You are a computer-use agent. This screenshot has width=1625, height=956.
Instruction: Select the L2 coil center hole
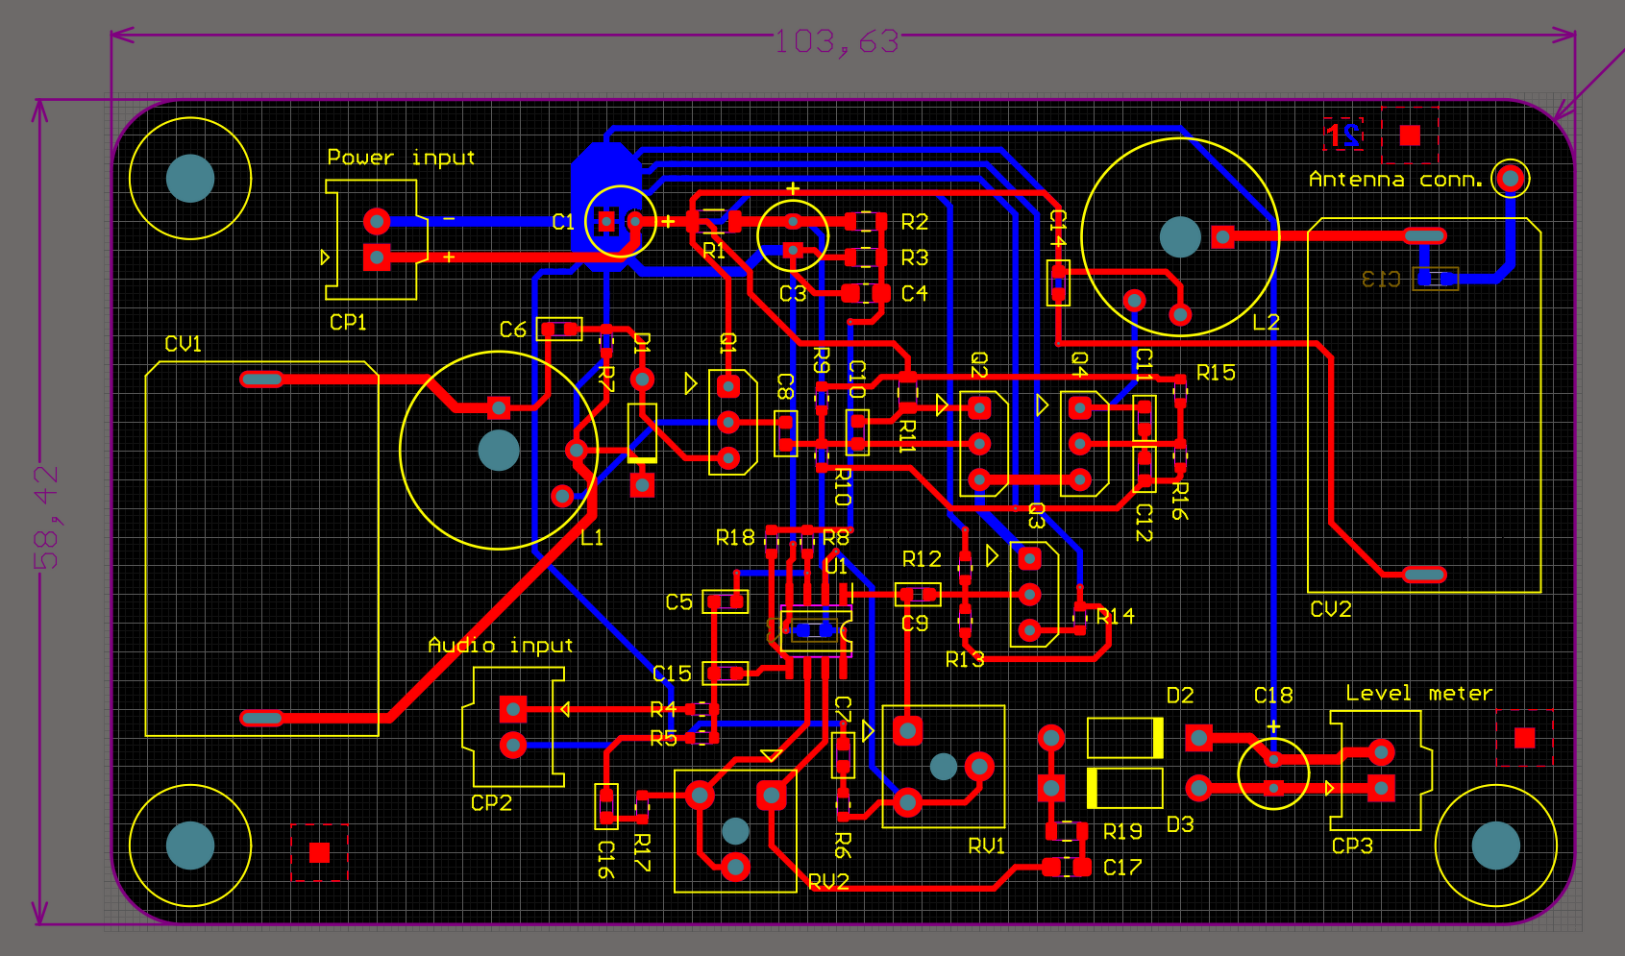(x=1180, y=237)
